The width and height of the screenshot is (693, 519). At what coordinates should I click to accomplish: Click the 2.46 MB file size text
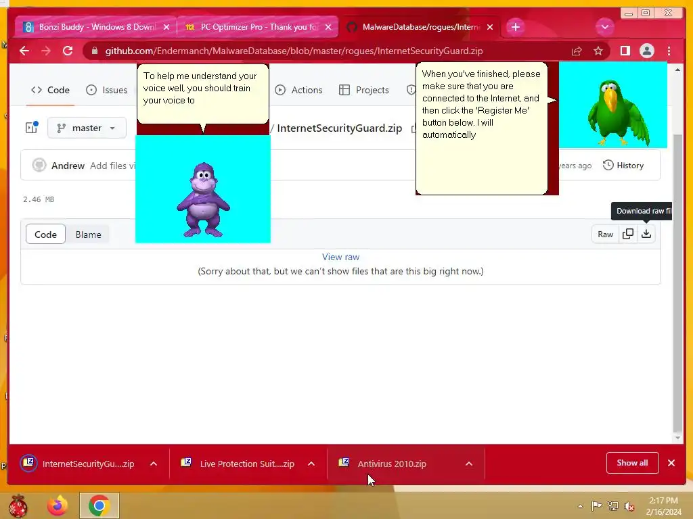pyautogui.click(x=39, y=199)
